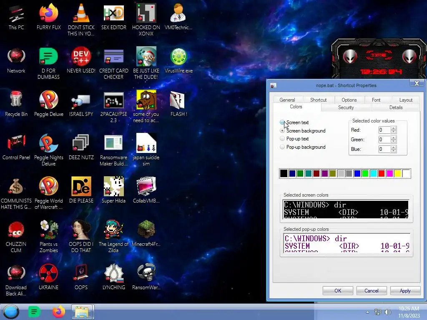427x320 pixels.
Task: Pick the black color swatch
Action: pos(284,173)
